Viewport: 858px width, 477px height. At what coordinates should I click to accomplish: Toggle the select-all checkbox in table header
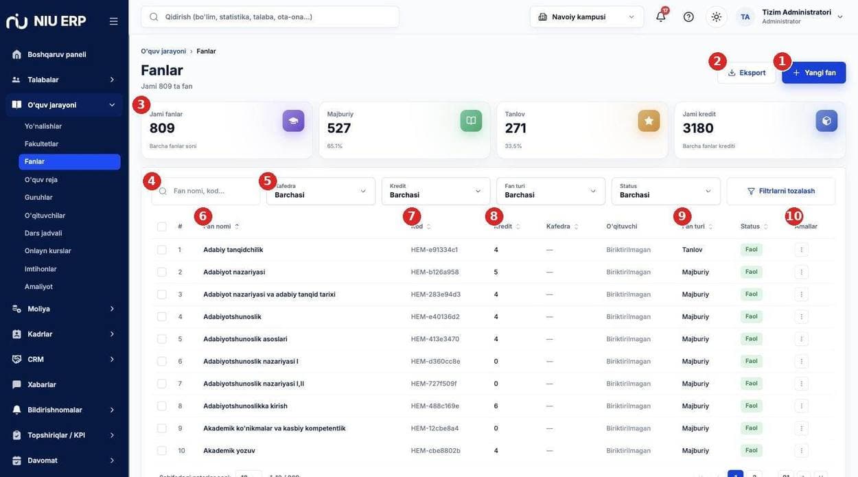pos(161,226)
